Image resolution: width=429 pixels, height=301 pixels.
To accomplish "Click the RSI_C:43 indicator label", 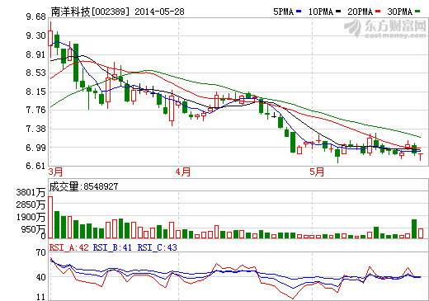I will pos(157,247).
